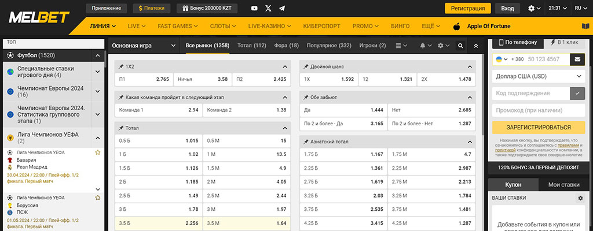
Task: Go to КИБЕРСПОРТ section
Action: (322, 27)
